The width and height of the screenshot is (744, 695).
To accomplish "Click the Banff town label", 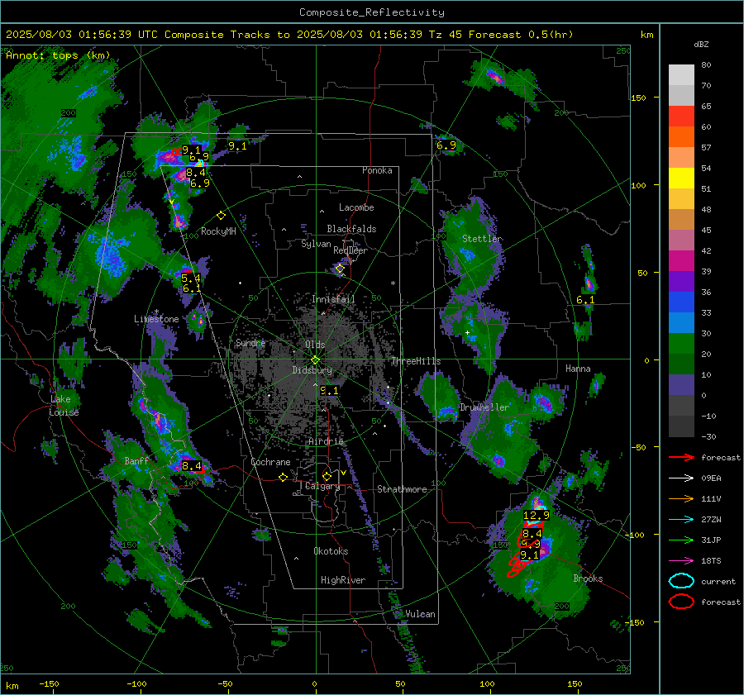I will (136, 460).
